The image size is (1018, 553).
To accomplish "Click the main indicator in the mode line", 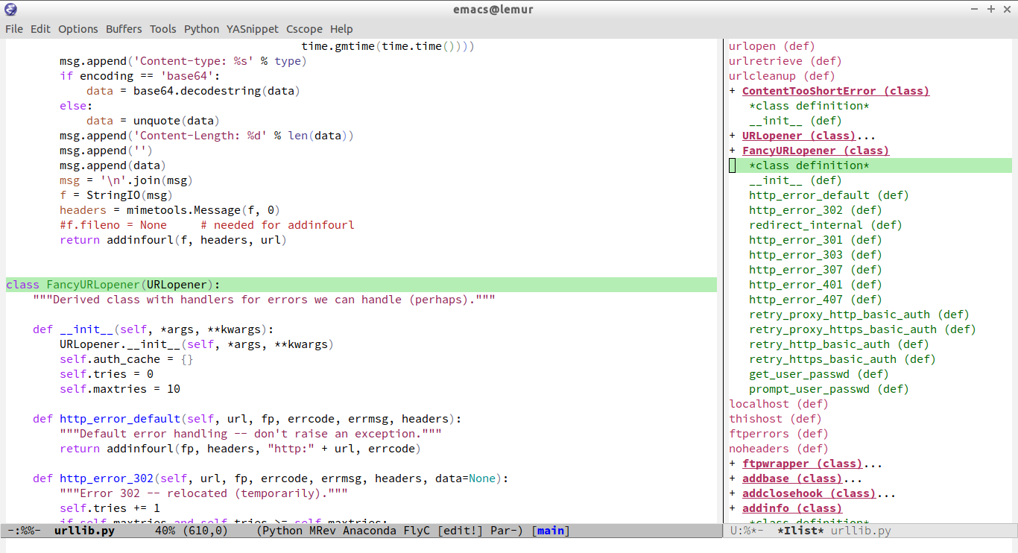I will coord(551,531).
